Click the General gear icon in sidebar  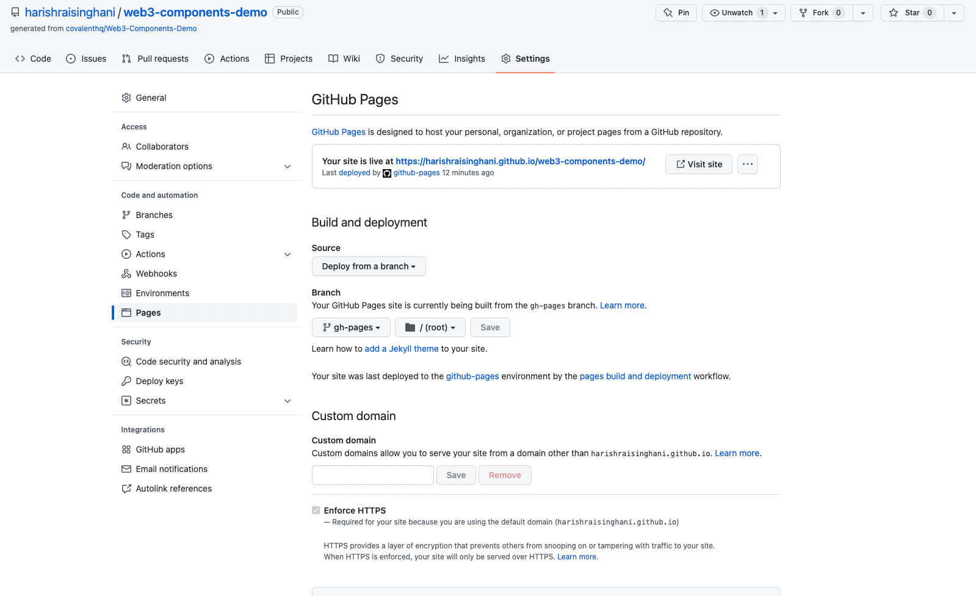tap(126, 98)
